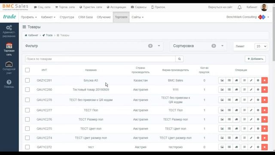Edit the Блузка А5 product with pencil

click(251, 81)
